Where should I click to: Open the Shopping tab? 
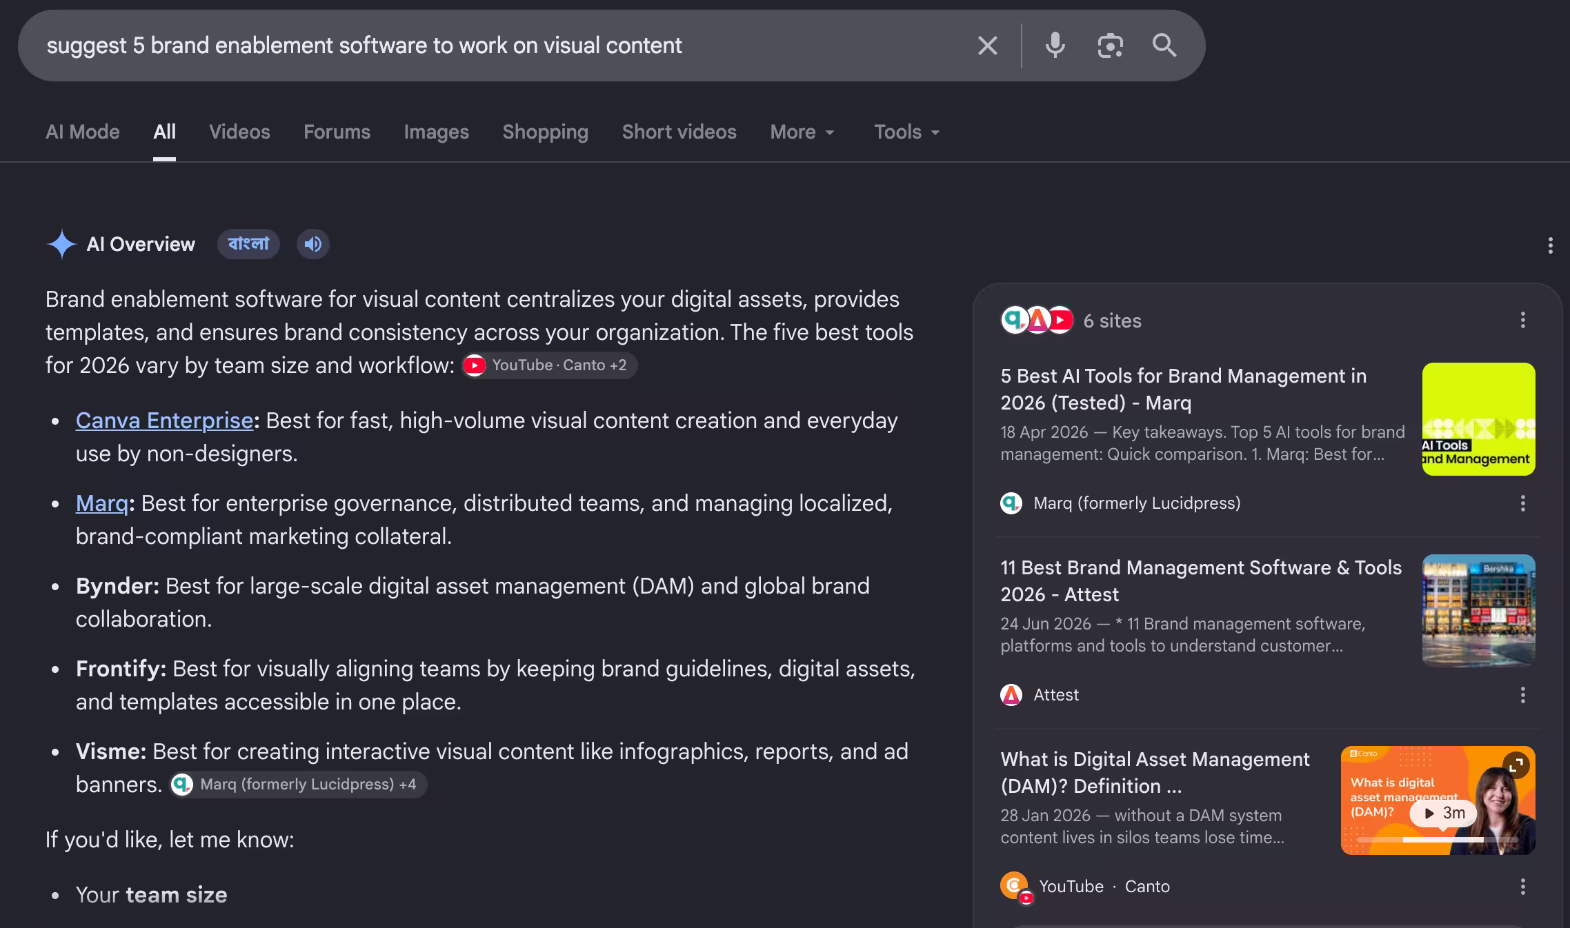pyautogui.click(x=545, y=132)
